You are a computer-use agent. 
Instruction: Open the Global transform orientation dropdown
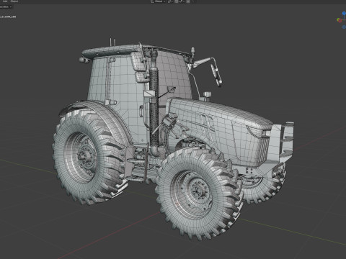click(x=159, y=1)
